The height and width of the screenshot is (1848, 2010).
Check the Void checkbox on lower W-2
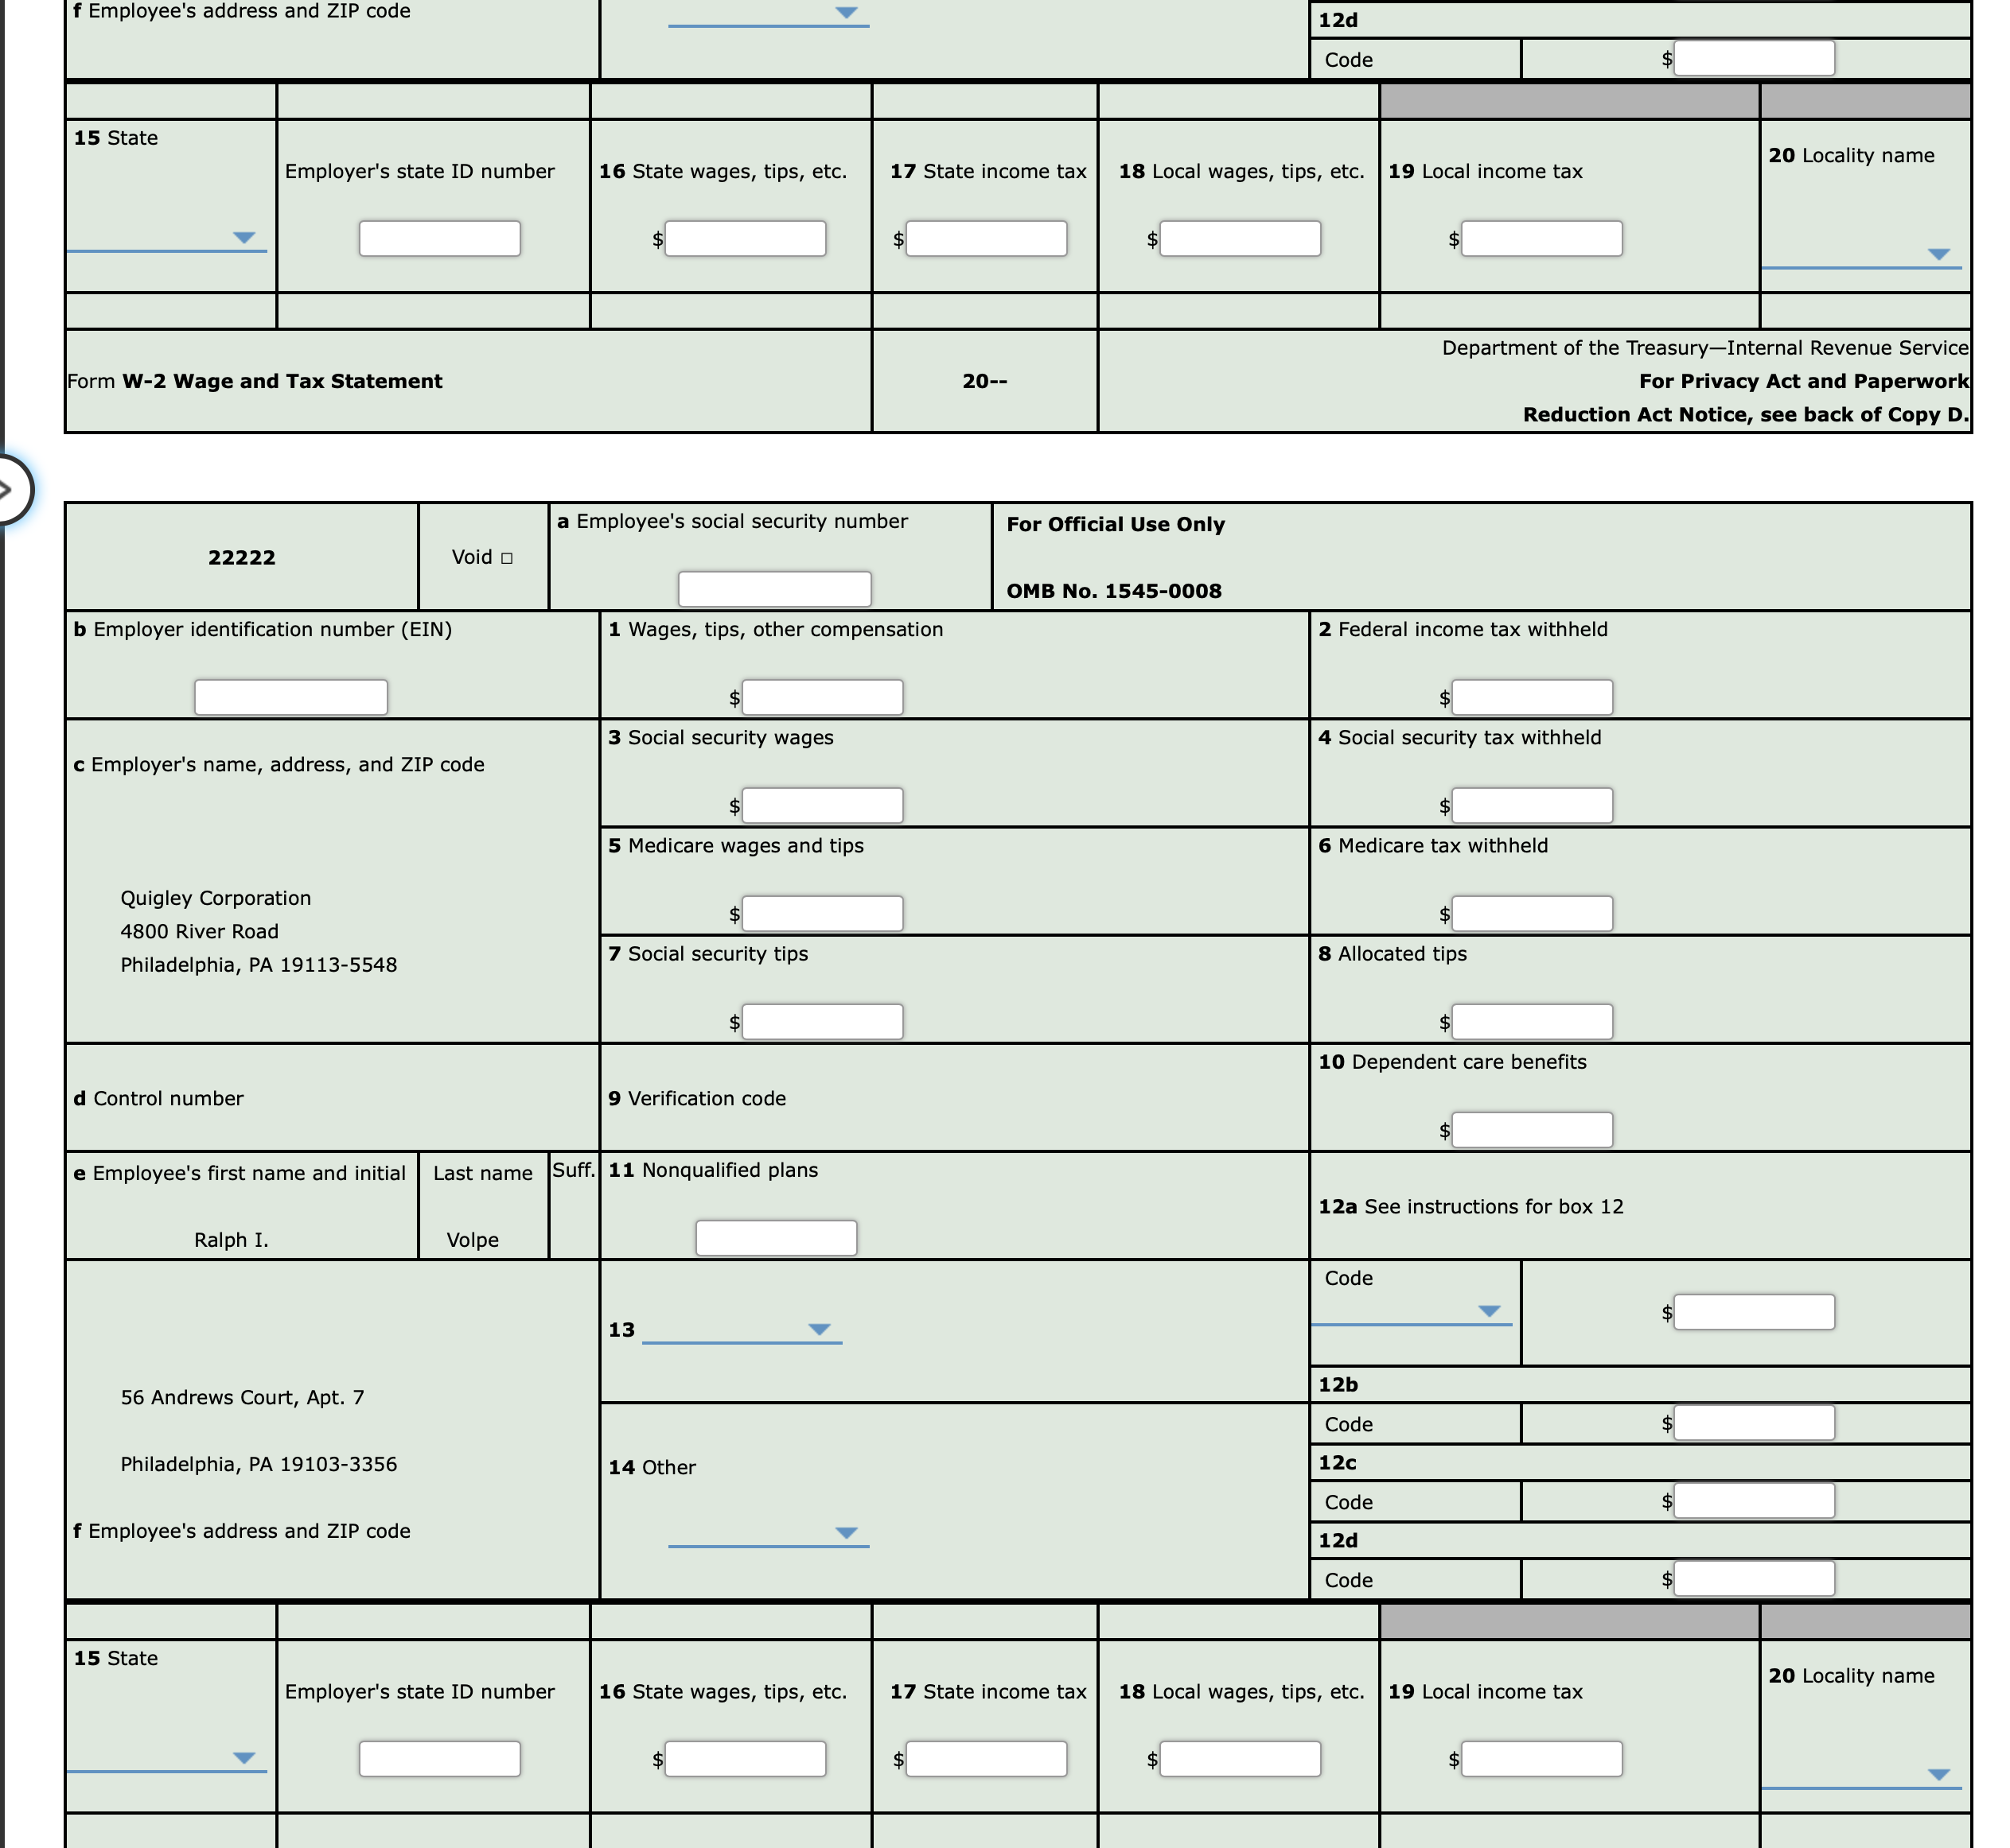pyautogui.click(x=508, y=558)
